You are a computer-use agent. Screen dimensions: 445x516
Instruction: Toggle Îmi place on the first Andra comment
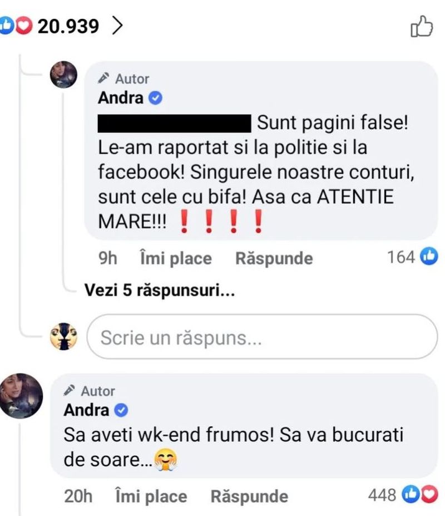[x=174, y=258]
